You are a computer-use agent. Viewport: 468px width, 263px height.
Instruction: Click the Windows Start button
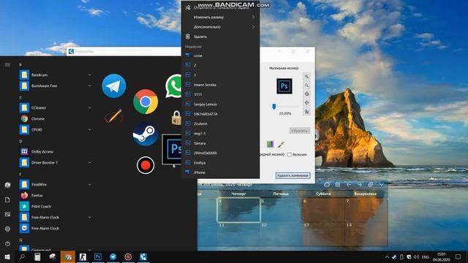pyautogui.click(x=7, y=256)
